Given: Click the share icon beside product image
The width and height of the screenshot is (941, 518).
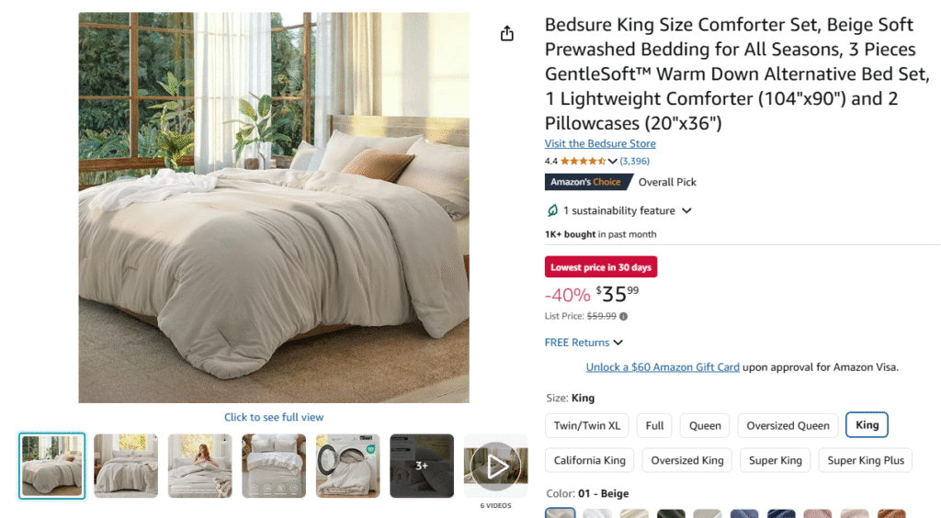Looking at the screenshot, I should (x=507, y=33).
